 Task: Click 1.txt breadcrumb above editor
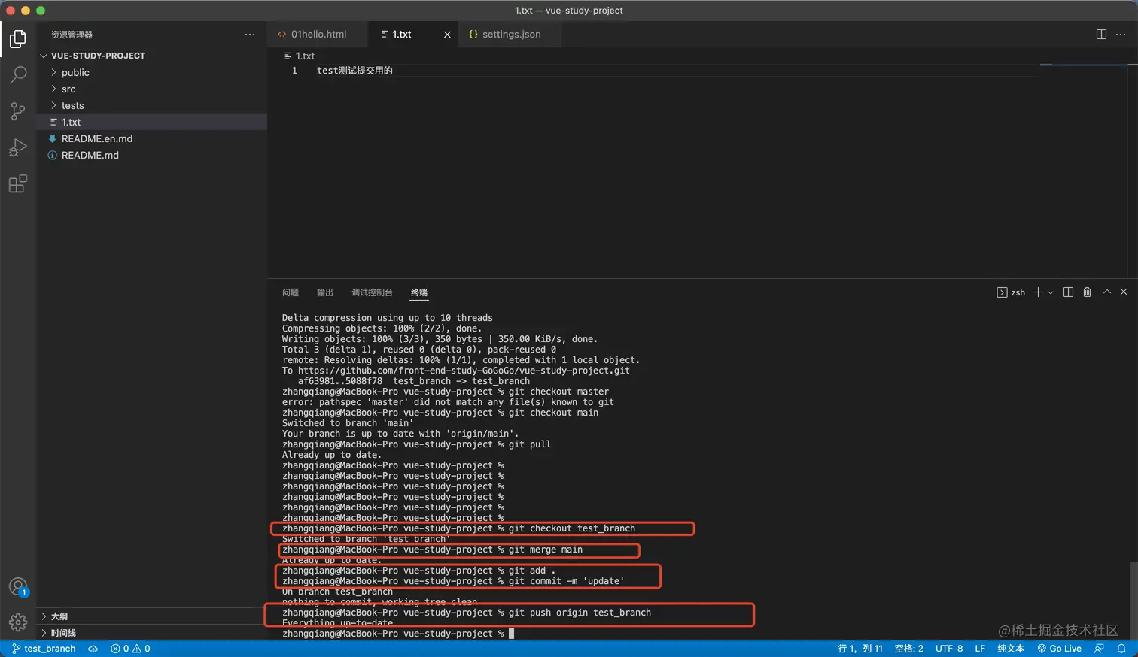click(x=300, y=56)
